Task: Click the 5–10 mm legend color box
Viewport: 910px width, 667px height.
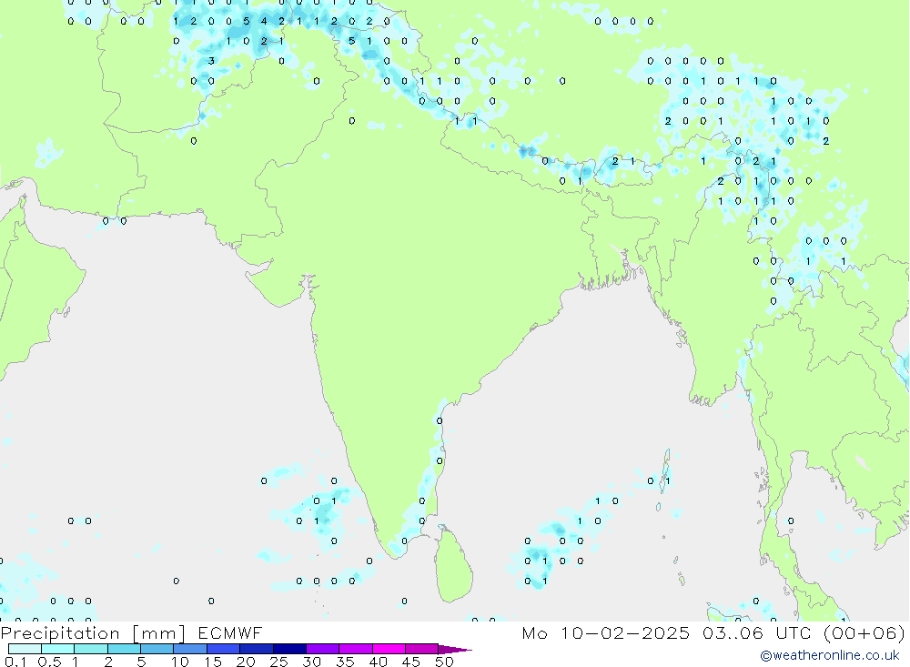Action: 157,649
